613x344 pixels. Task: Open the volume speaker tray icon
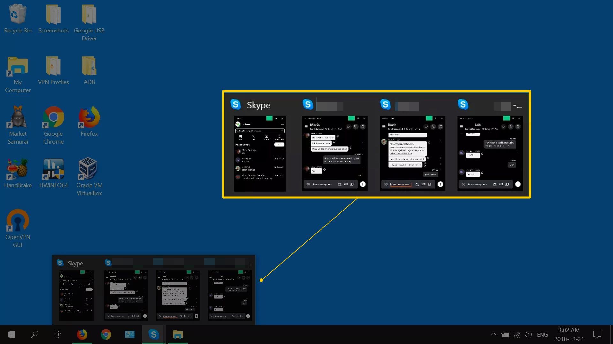pos(528,334)
